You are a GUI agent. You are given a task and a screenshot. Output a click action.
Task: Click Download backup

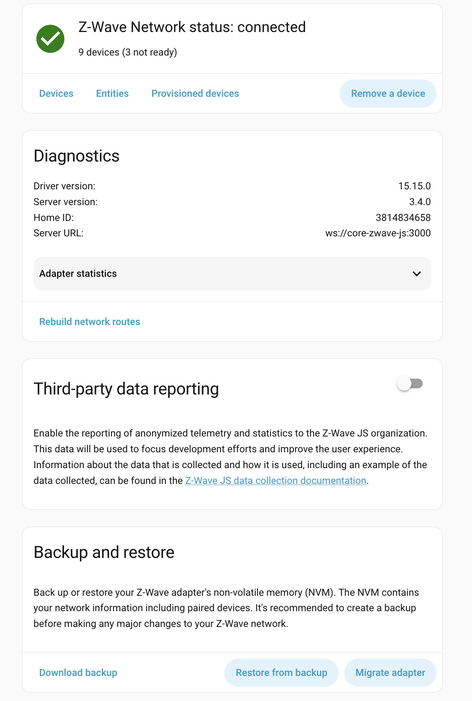78,673
